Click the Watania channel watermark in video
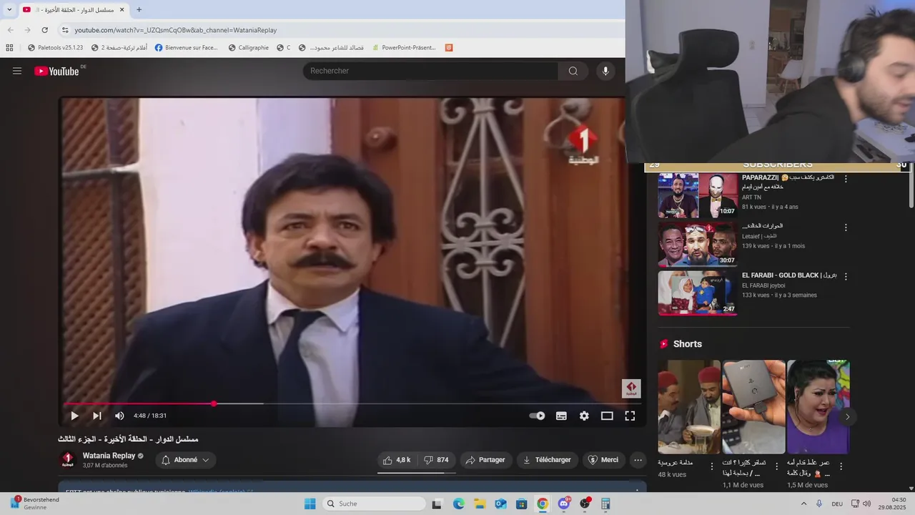The height and width of the screenshot is (515, 915). click(631, 388)
